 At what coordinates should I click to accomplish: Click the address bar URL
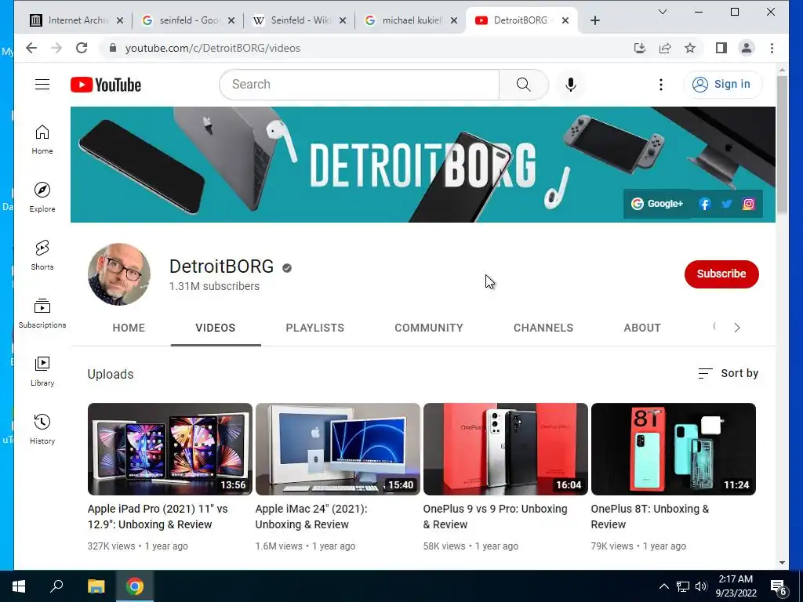tap(213, 48)
